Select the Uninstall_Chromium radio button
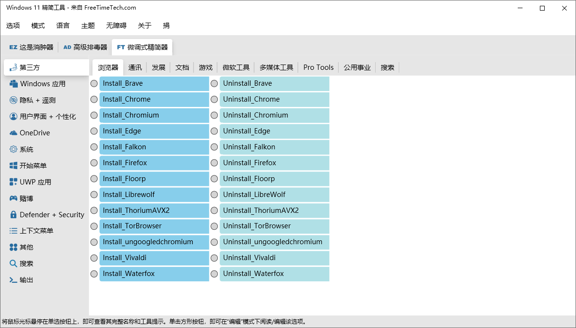This screenshot has width=576, height=328. pyautogui.click(x=214, y=115)
